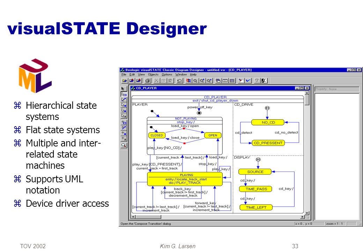Select the pointer-with-letter-A text tool
The image size is (363, 251).
pyautogui.click(x=124, y=116)
